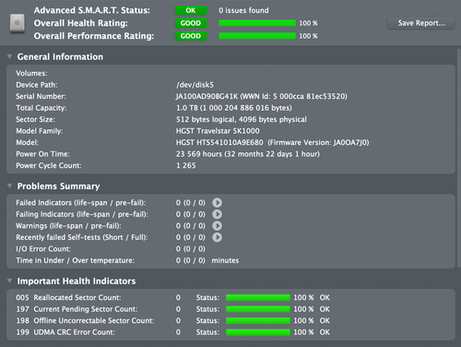Collapse the General Information section
Viewport: 461px width, 347px height.
tap(10, 56)
